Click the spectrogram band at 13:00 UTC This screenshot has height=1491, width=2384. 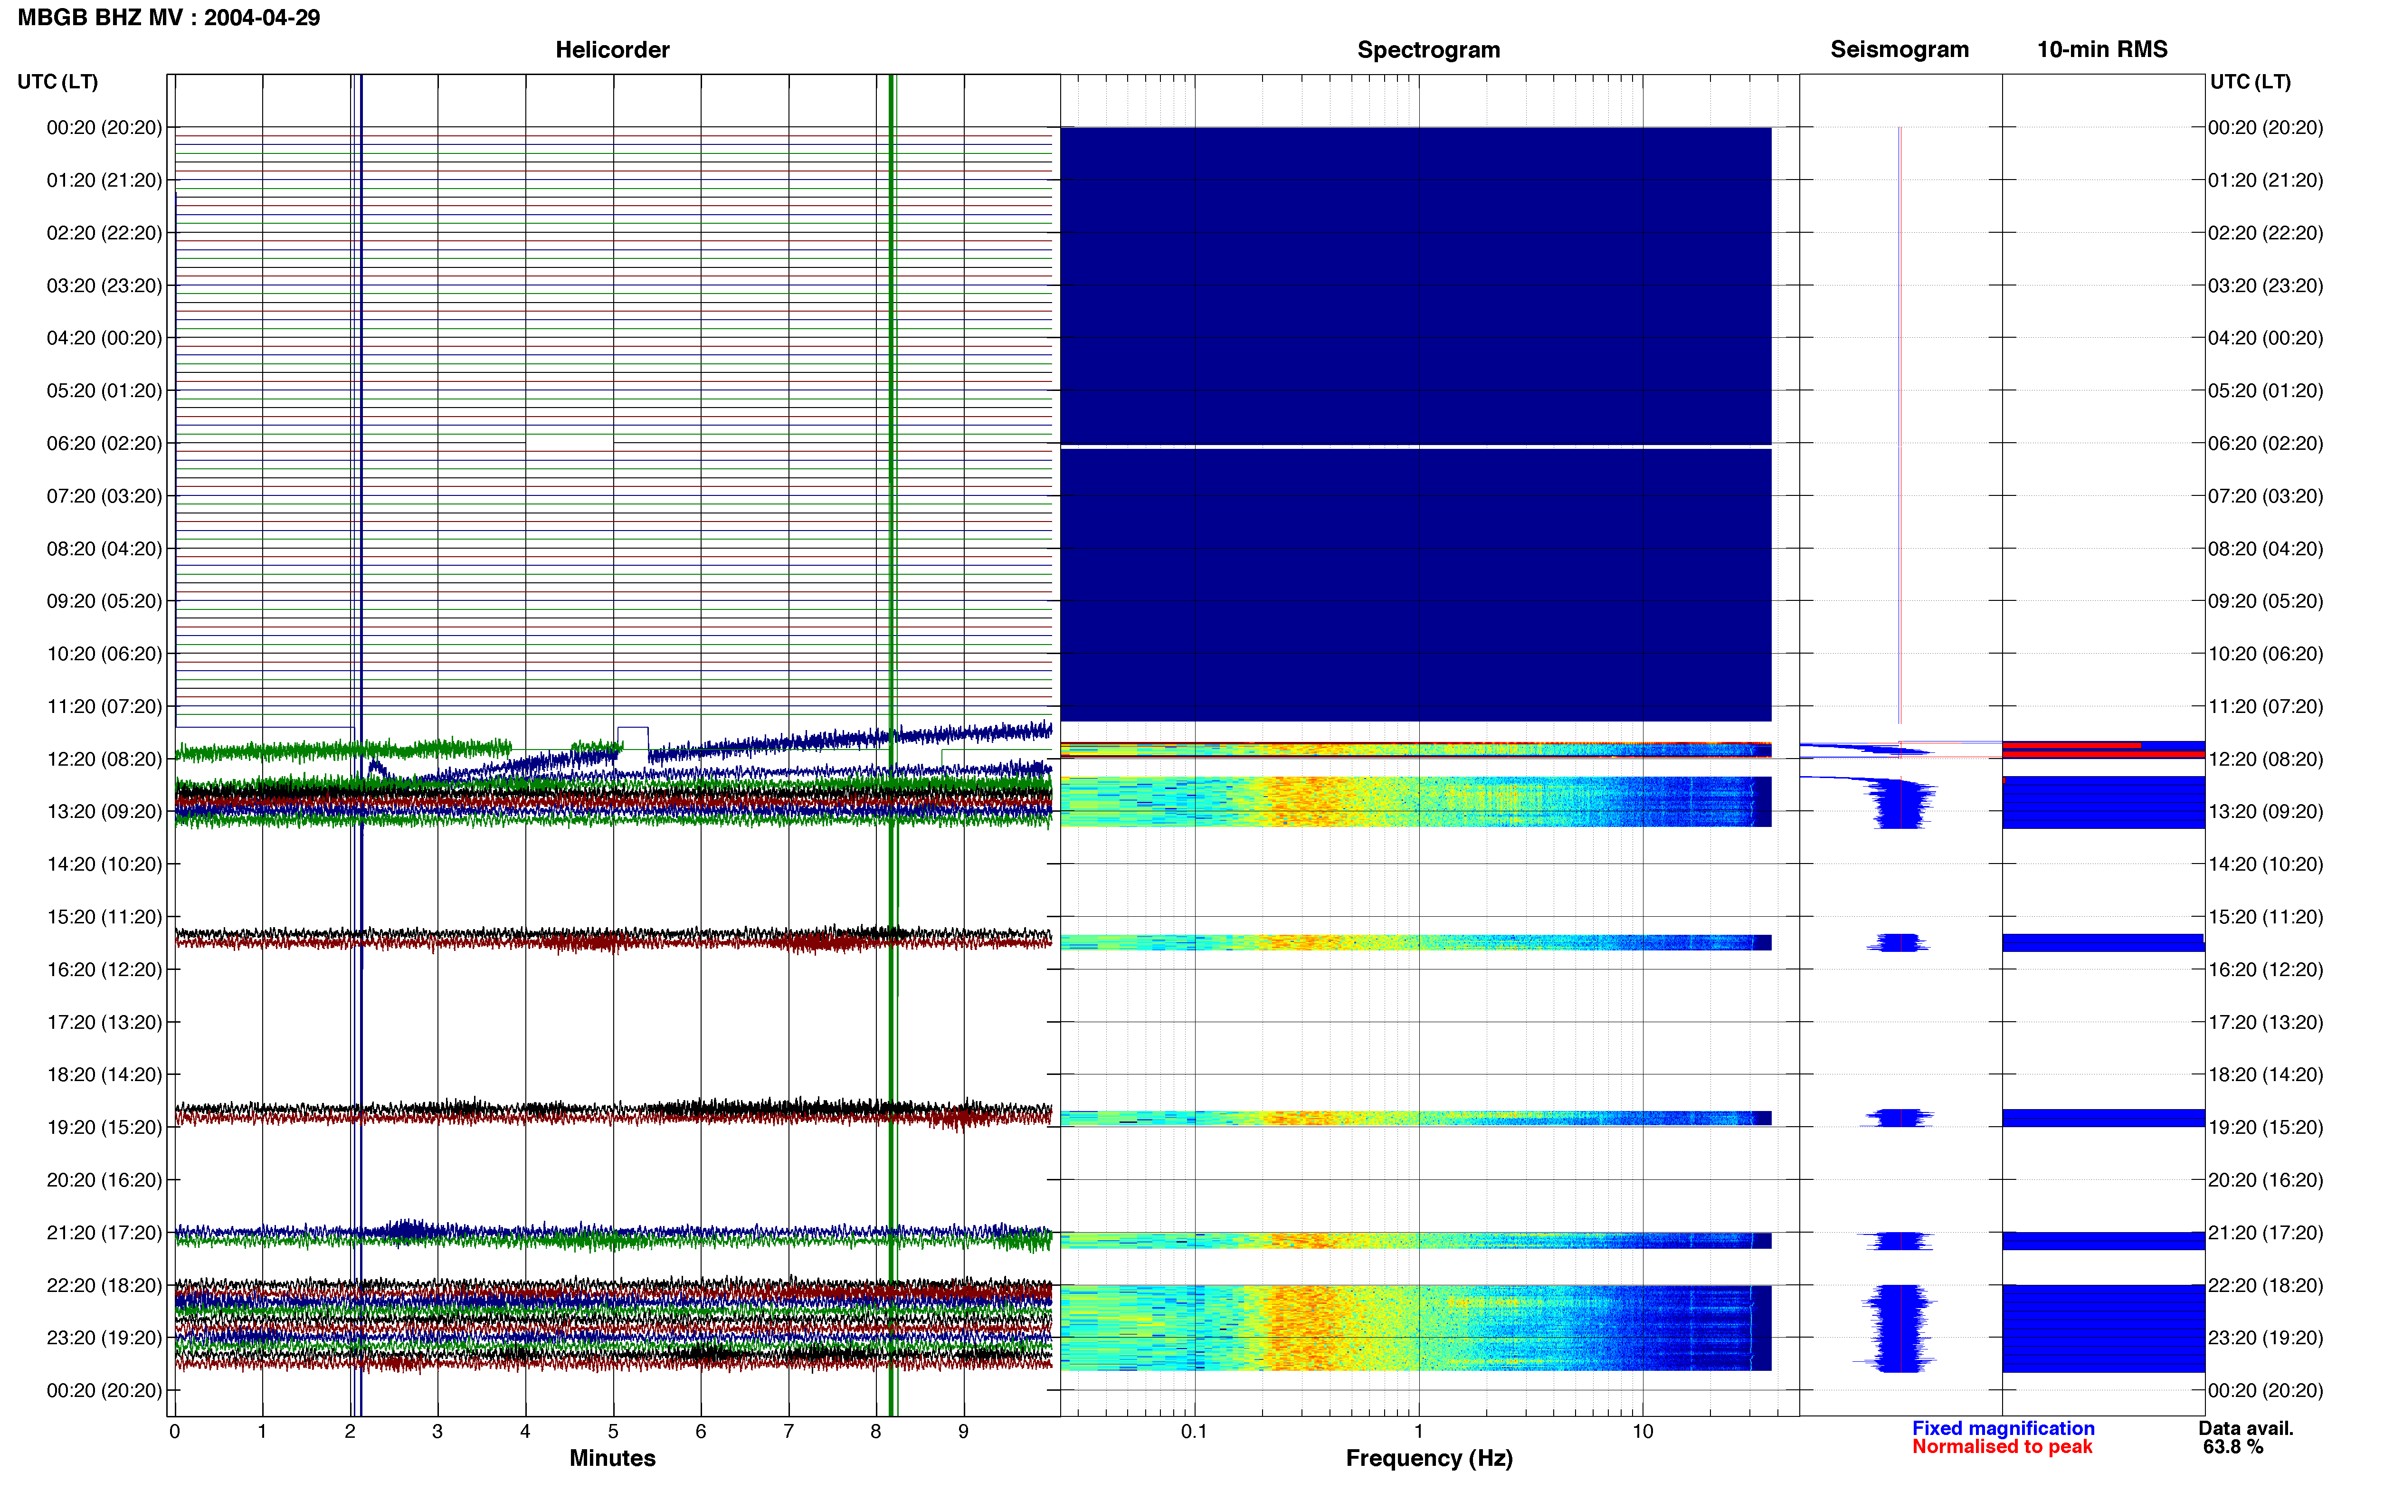click(1416, 802)
